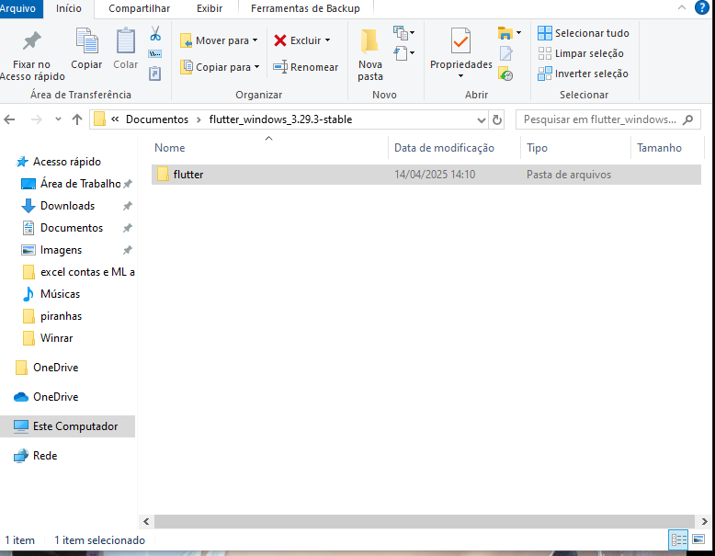Image resolution: width=715 pixels, height=556 pixels.
Task: Open the Abrir dropdown arrow
Action: click(x=519, y=33)
